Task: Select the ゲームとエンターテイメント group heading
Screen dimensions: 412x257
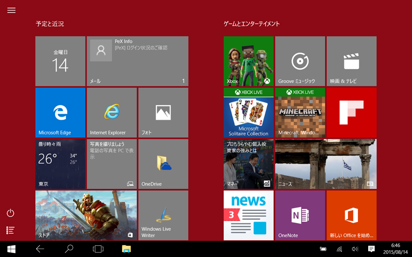Action: (252, 24)
